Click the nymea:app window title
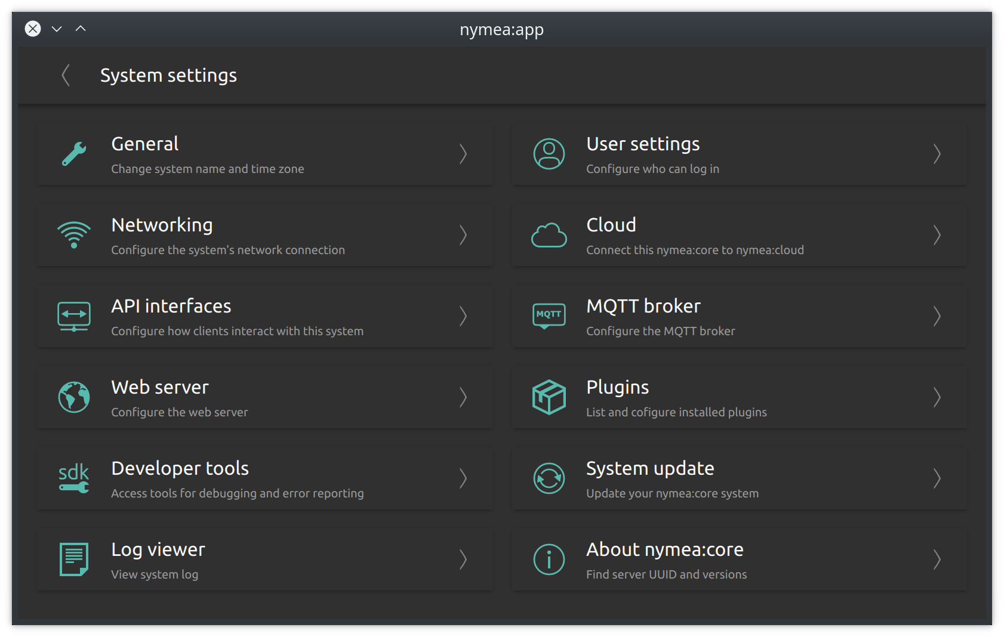Screen dimensions: 1004x637 (501, 30)
